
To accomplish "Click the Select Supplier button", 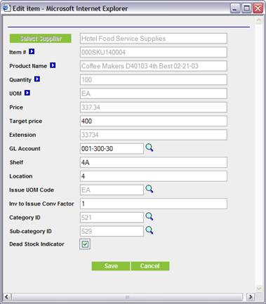I will [x=41, y=39].
